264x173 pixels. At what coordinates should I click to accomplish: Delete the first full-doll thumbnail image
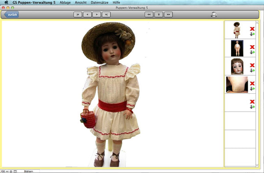tap(252, 29)
